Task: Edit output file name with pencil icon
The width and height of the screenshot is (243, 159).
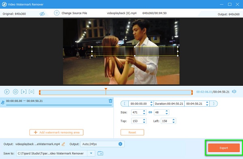Action: (63, 144)
